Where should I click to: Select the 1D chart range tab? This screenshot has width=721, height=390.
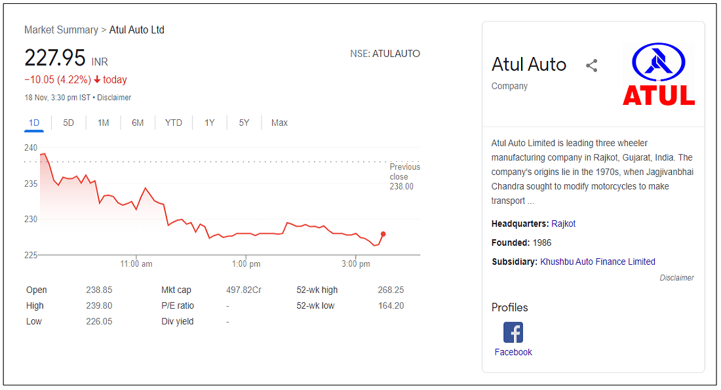pyautogui.click(x=34, y=123)
